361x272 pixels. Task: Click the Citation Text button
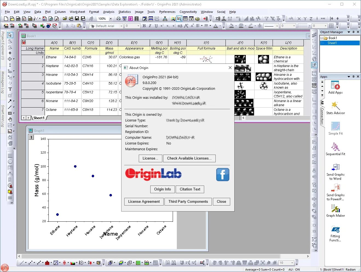coord(190,189)
